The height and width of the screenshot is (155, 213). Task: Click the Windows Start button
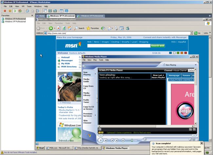[x=40, y=148]
